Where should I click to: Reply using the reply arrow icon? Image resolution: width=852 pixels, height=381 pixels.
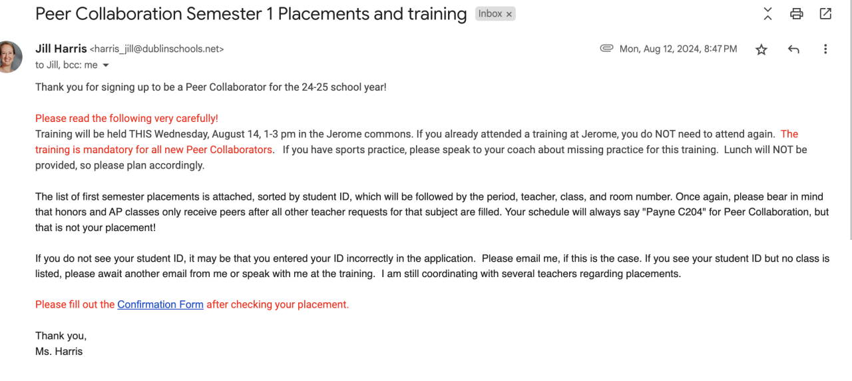tap(793, 49)
